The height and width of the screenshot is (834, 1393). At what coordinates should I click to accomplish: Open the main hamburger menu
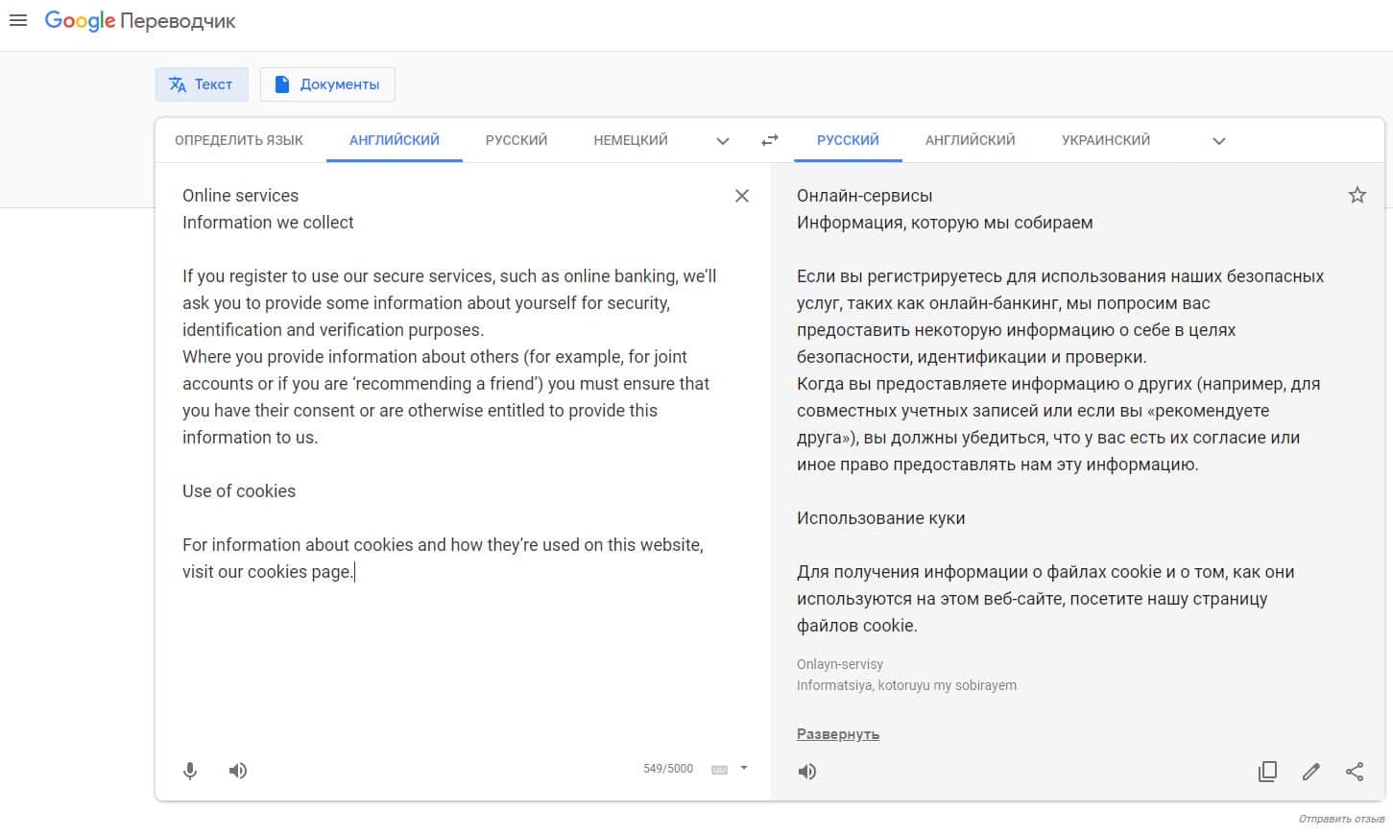click(x=18, y=20)
